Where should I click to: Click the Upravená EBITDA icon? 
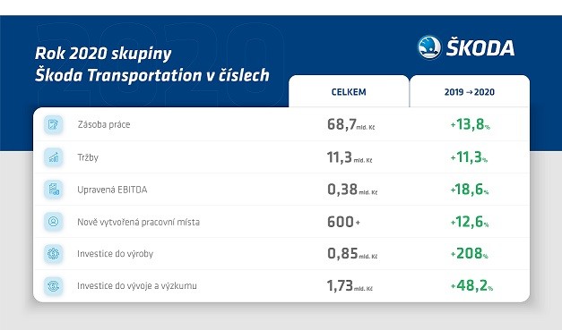[x=54, y=190]
